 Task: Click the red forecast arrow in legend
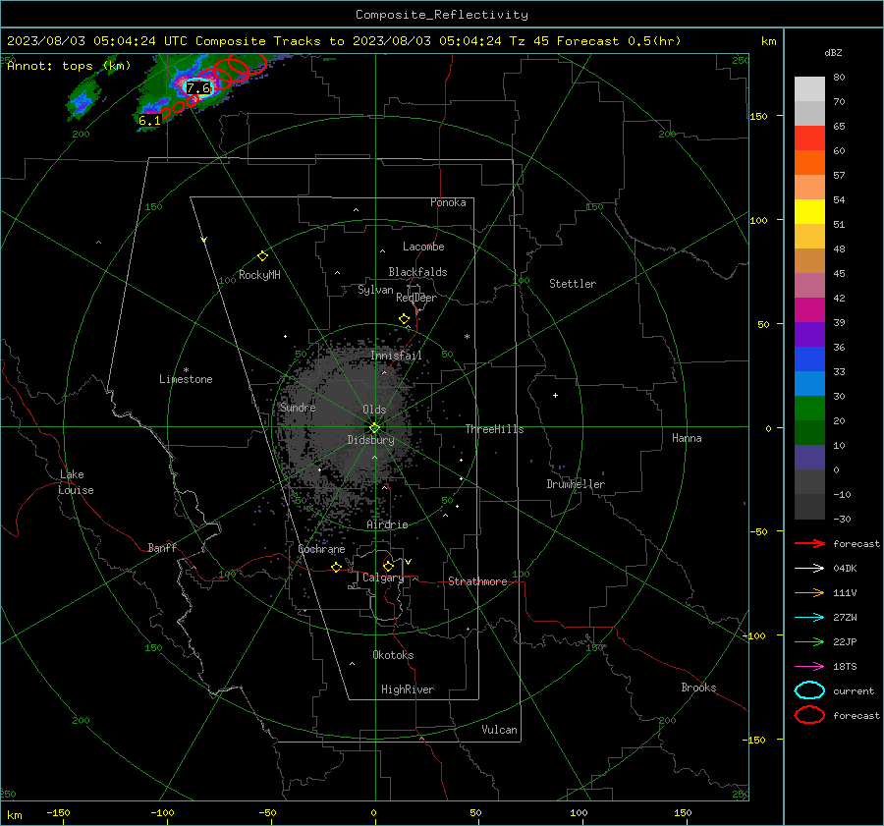[x=809, y=543]
